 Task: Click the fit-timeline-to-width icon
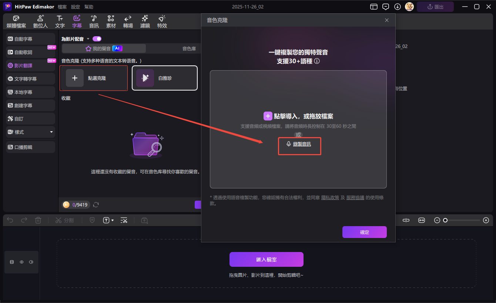click(421, 220)
